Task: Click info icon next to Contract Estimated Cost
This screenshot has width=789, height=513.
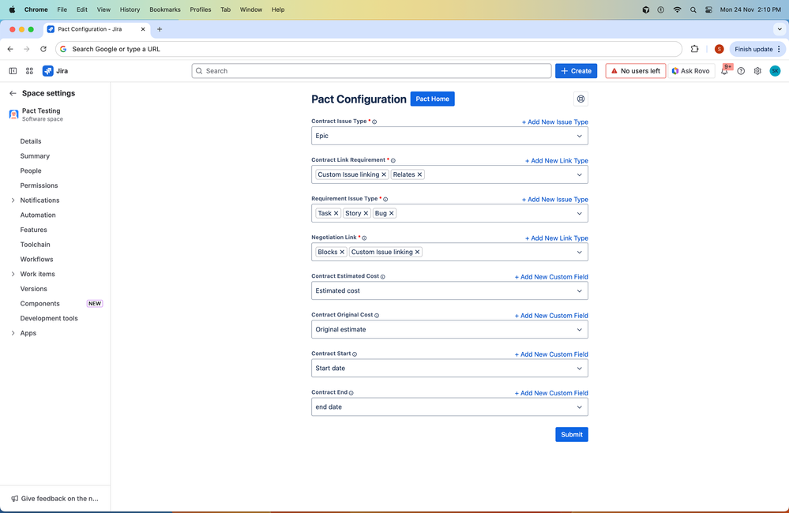Action: coord(383,276)
